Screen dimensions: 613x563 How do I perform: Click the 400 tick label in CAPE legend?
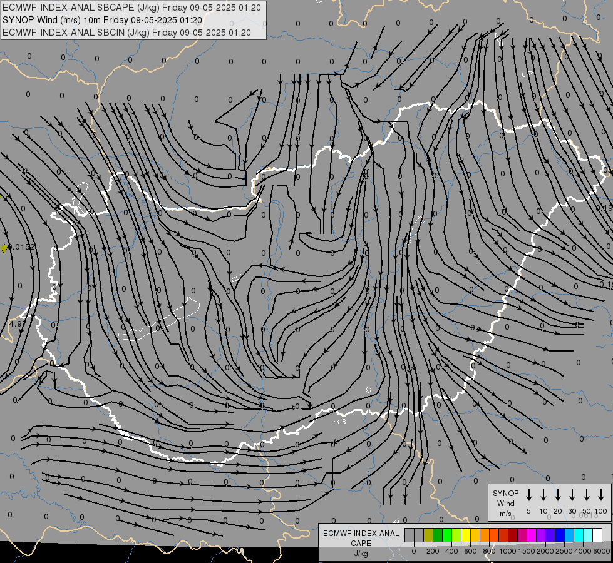(x=451, y=551)
